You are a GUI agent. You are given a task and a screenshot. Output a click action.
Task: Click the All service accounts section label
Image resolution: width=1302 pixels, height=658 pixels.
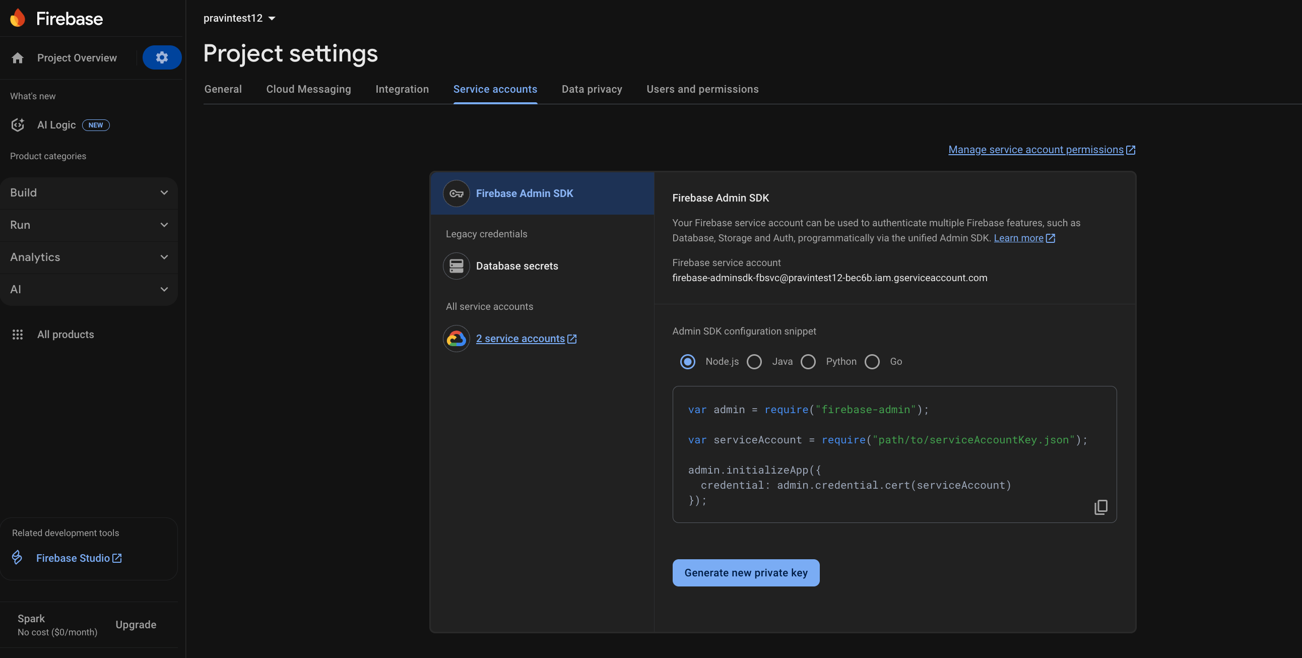(x=489, y=307)
